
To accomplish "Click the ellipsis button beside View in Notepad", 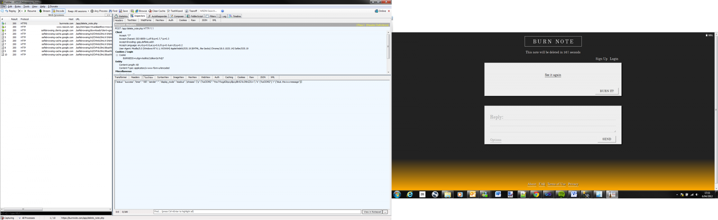I will 385,212.
